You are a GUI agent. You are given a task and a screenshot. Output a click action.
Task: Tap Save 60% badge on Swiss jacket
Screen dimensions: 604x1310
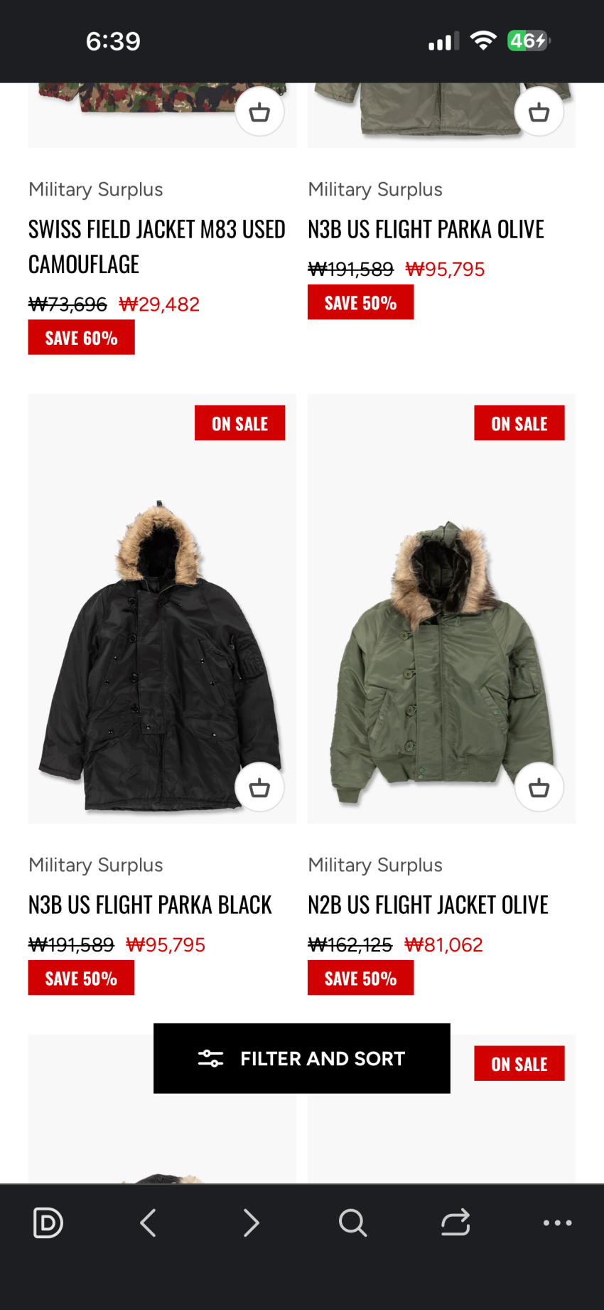click(81, 337)
